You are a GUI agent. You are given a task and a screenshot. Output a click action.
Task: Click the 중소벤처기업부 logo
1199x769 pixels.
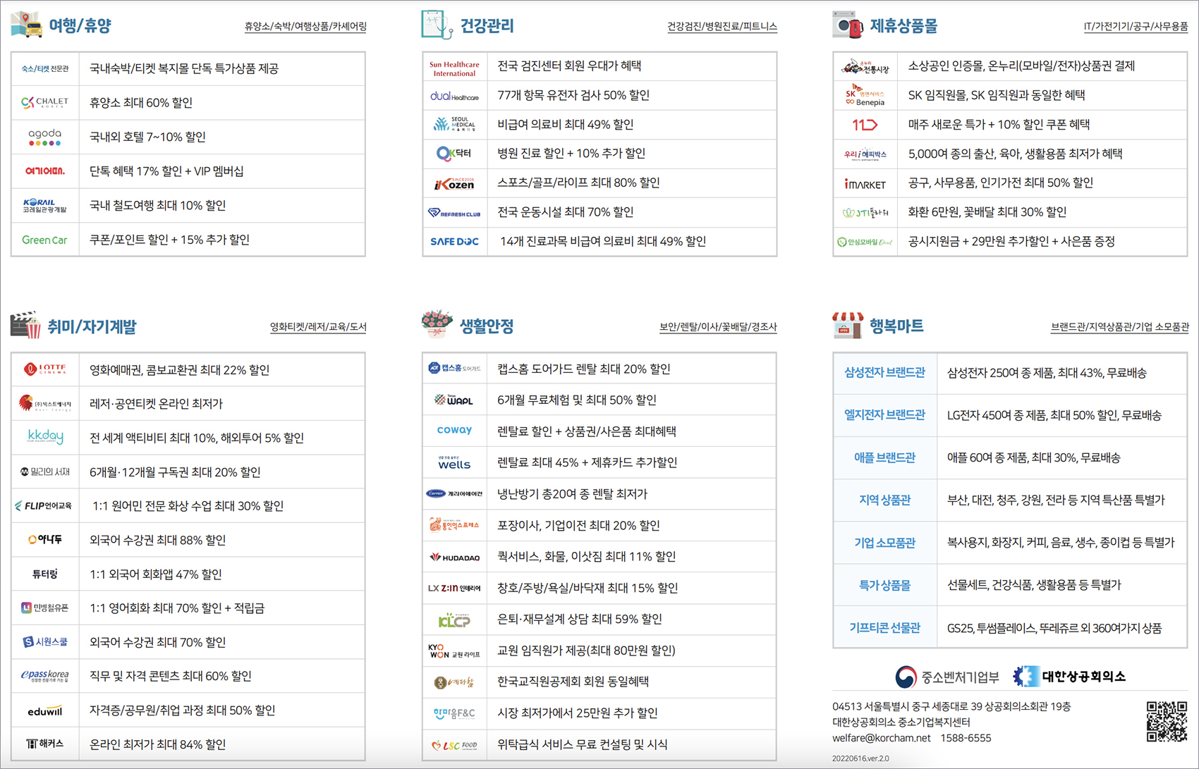click(x=947, y=677)
